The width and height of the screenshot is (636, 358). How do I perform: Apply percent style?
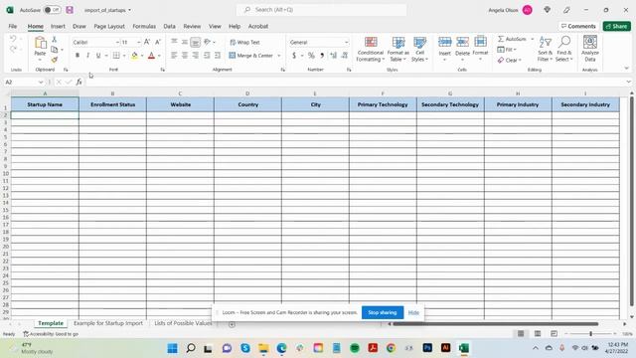tap(311, 56)
